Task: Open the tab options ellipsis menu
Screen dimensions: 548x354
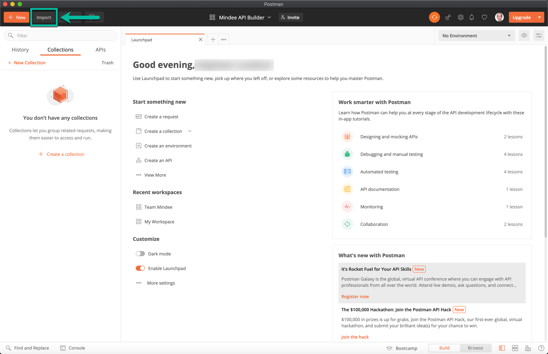Action: (224, 39)
